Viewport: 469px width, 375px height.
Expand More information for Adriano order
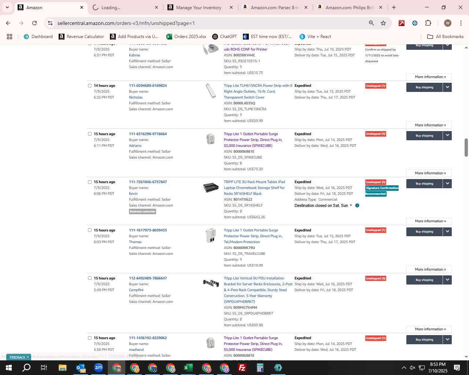429,173
